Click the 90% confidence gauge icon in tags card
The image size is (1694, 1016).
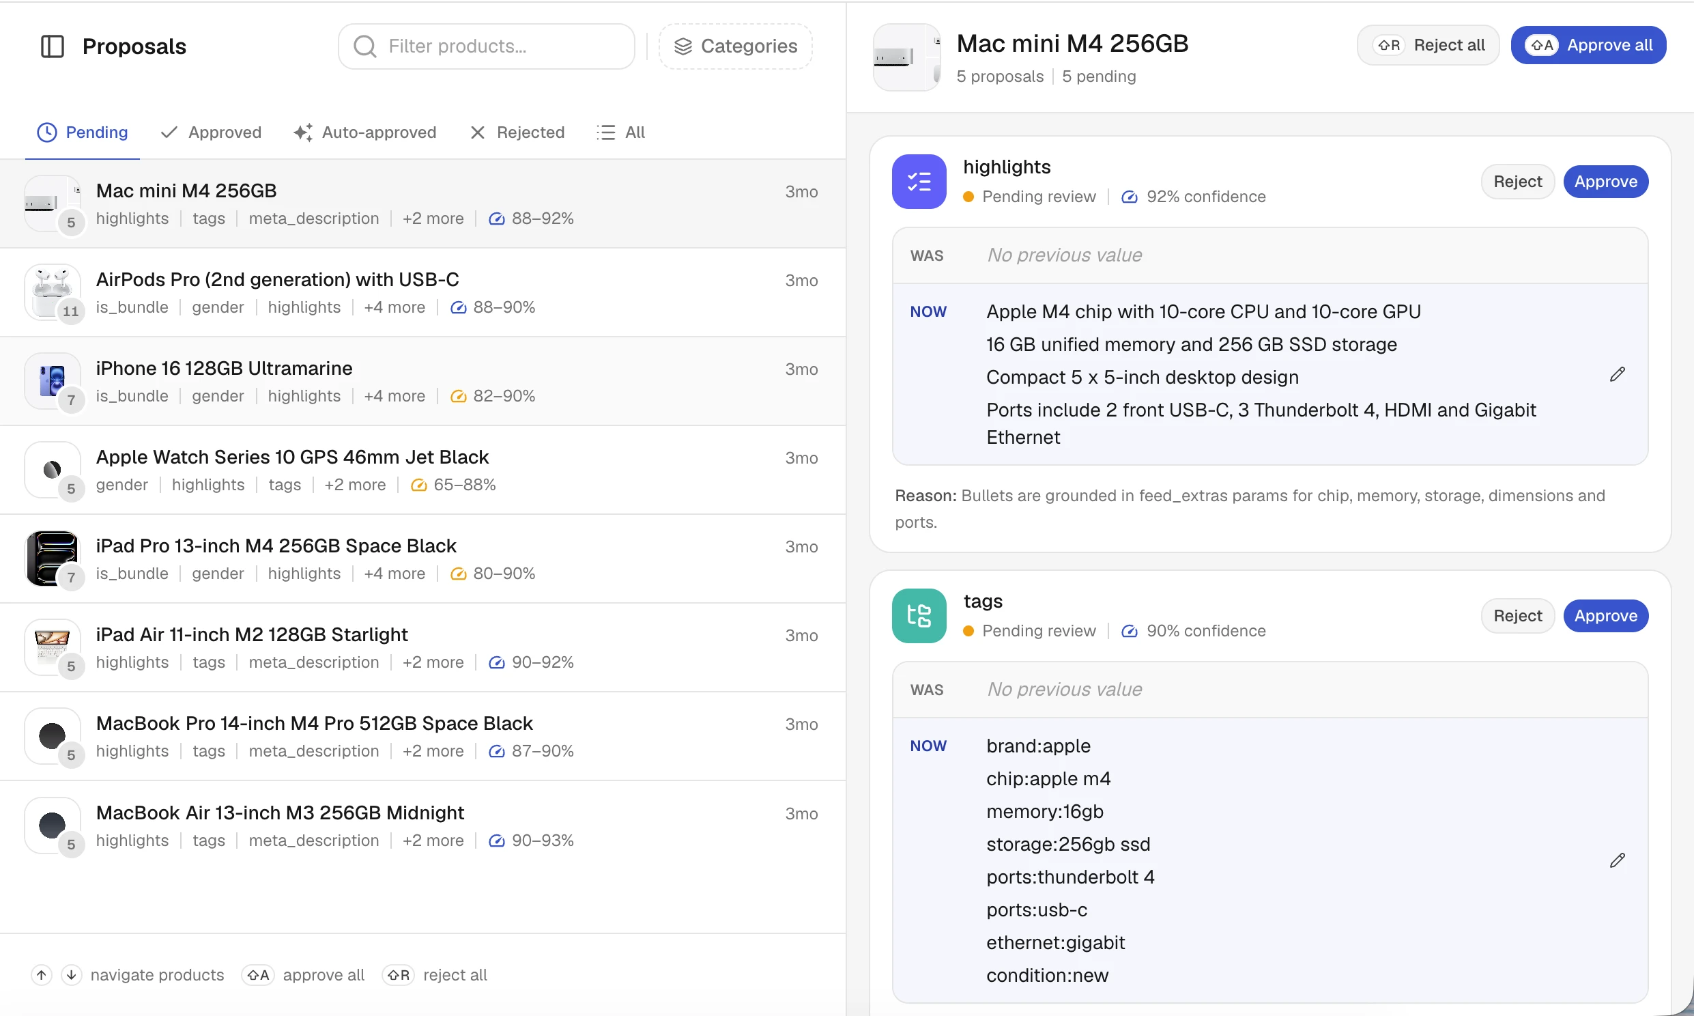click(1130, 631)
